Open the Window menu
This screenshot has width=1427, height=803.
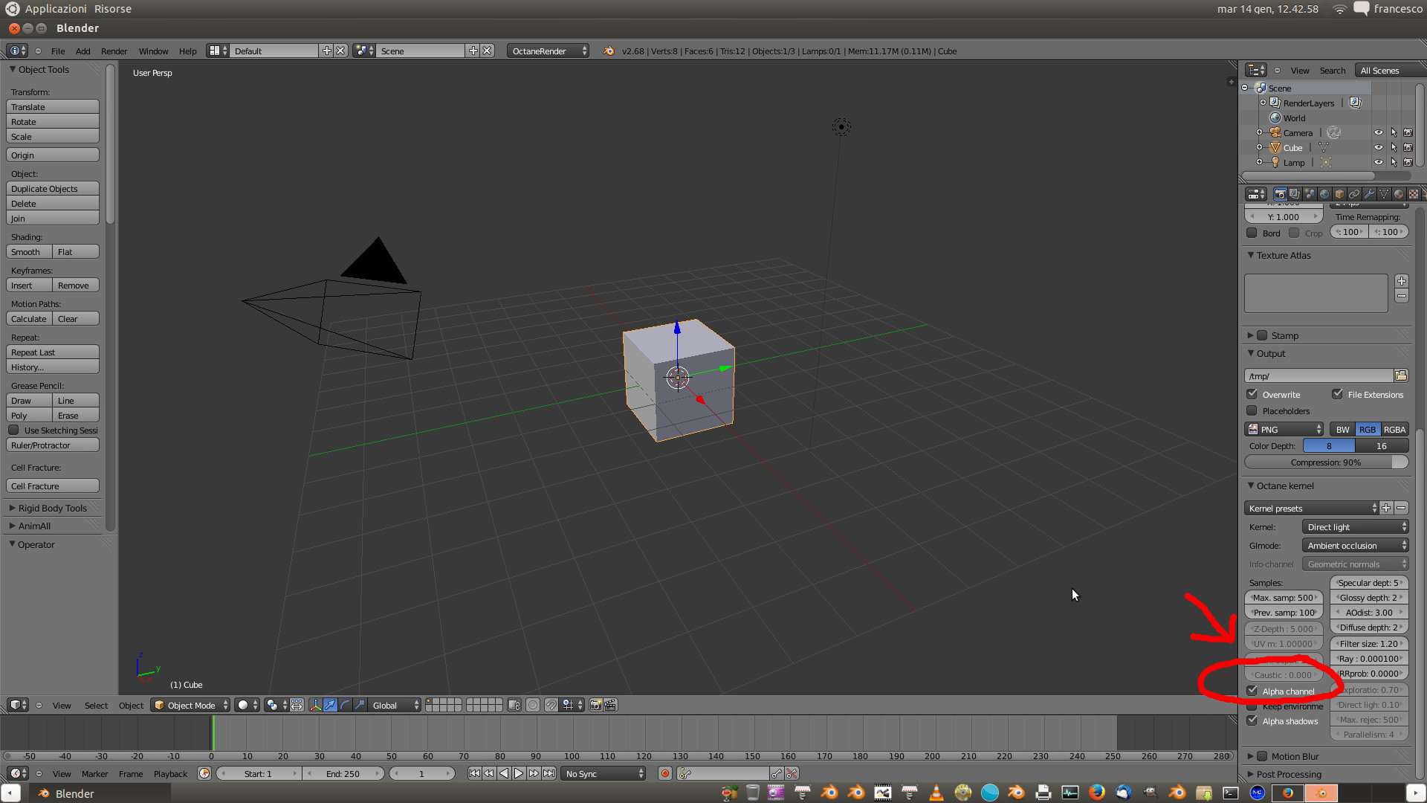(x=153, y=51)
